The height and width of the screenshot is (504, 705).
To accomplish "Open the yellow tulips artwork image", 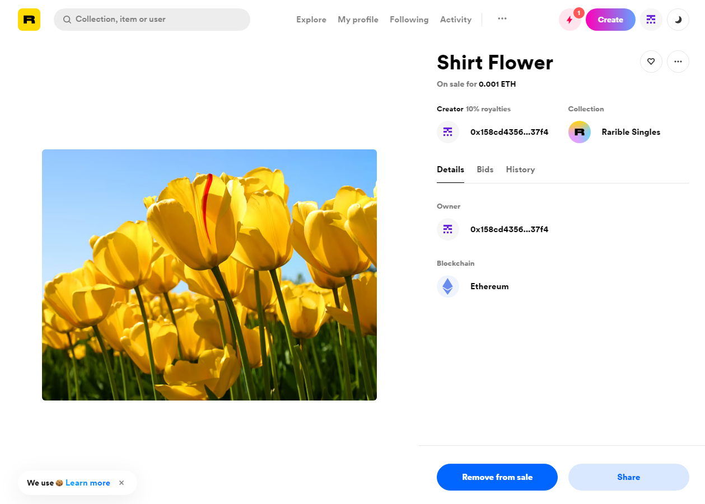I will 209,275.
